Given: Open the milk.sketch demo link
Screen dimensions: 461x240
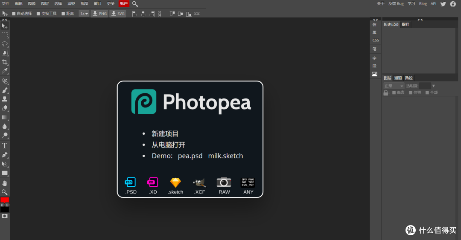Looking at the screenshot, I should tap(225, 156).
